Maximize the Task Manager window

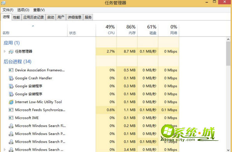click(x=214, y=2)
